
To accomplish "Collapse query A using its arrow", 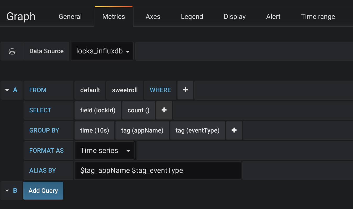I will point(7,90).
